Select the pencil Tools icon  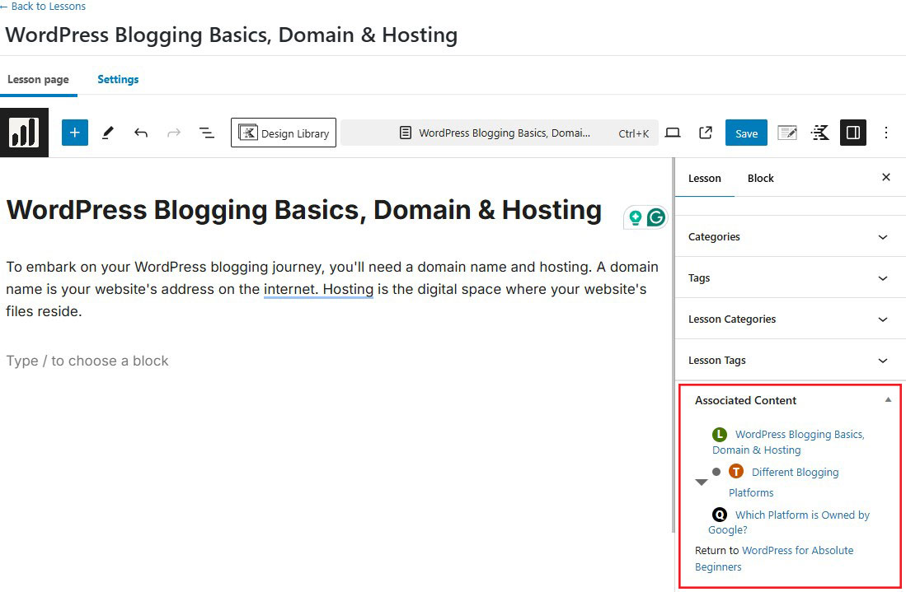click(107, 133)
